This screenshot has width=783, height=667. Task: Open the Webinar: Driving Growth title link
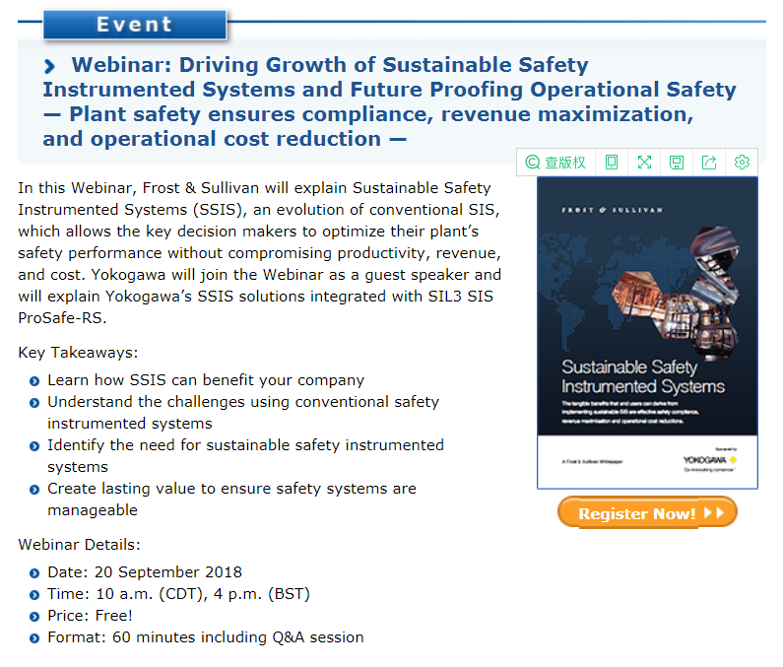click(389, 101)
